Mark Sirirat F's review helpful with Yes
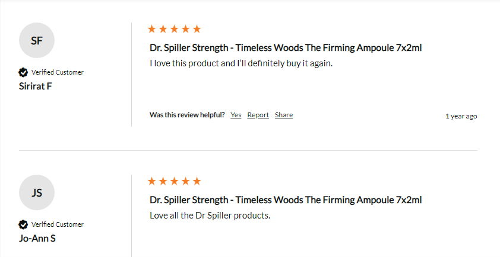The width and height of the screenshot is (500, 257). coord(236,115)
